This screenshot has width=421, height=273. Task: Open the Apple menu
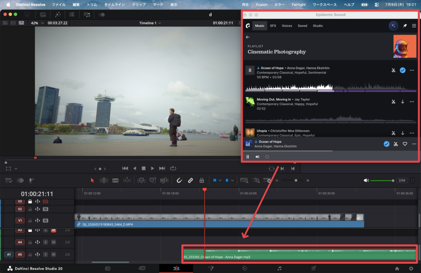coord(8,5)
